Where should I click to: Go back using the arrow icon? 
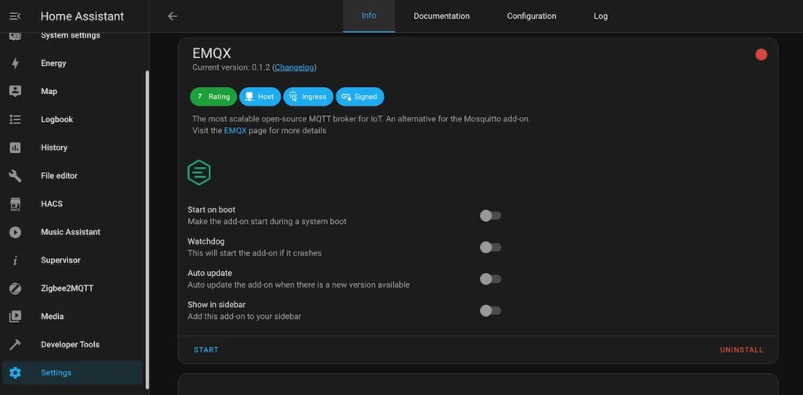(x=173, y=16)
